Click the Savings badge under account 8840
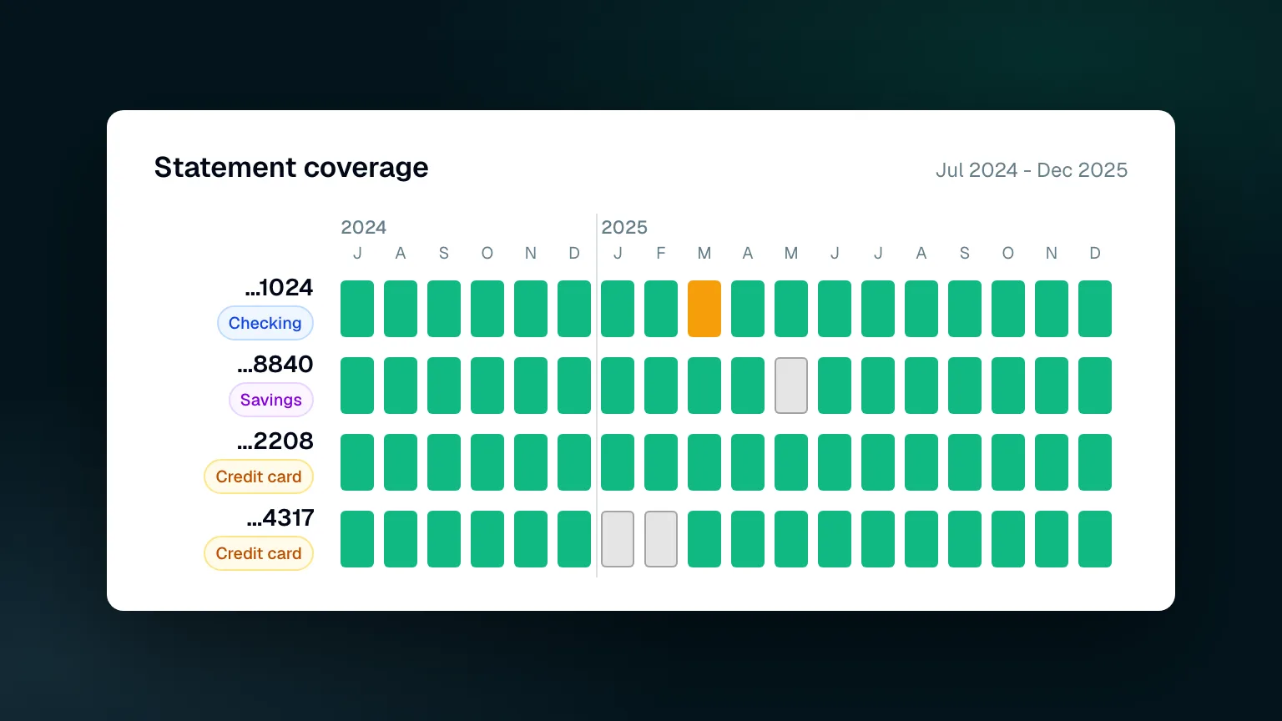The image size is (1282, 721). click(271, 400)
